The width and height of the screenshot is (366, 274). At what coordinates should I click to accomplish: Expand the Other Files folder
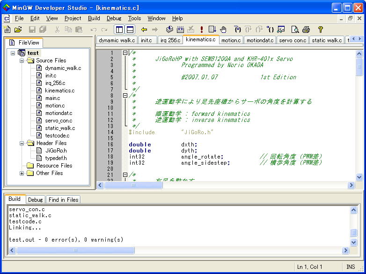click(x=22, y=173)
